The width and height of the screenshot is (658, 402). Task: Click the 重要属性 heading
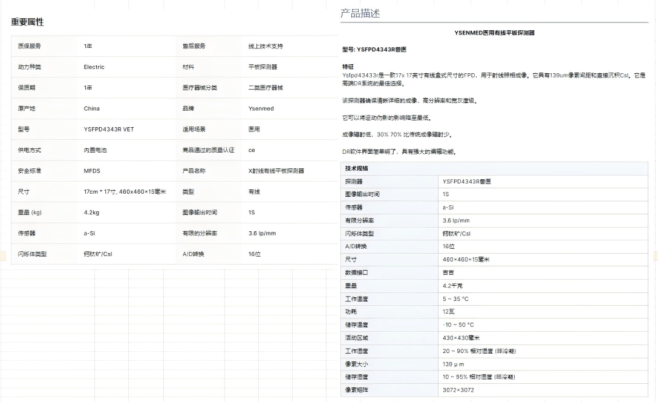27,22
